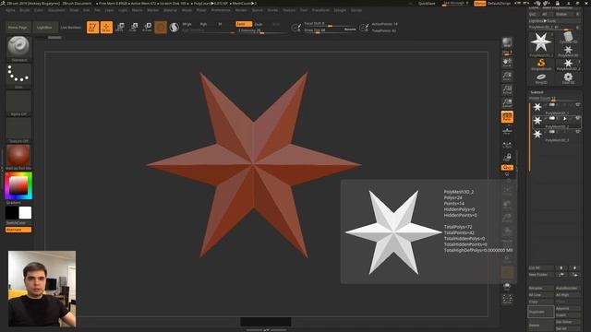Toggle the orange Xyz rotation mode button

pos(507,168)
